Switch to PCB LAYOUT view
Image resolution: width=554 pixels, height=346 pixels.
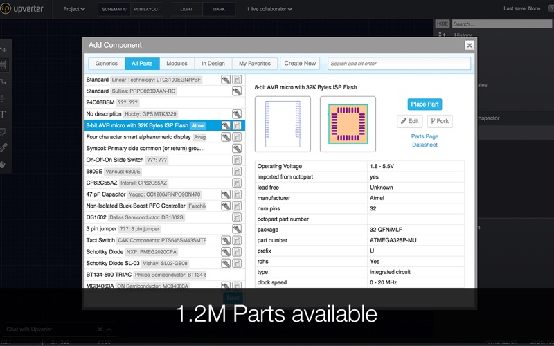click(147, 9)
